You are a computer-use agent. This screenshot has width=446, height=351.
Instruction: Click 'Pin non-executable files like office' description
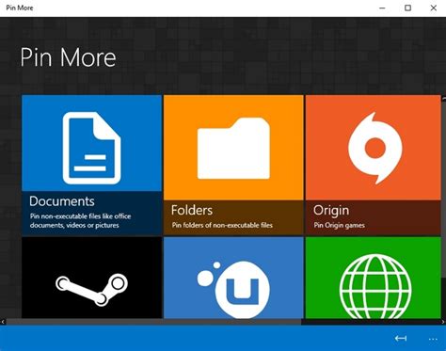pos(81,216)
